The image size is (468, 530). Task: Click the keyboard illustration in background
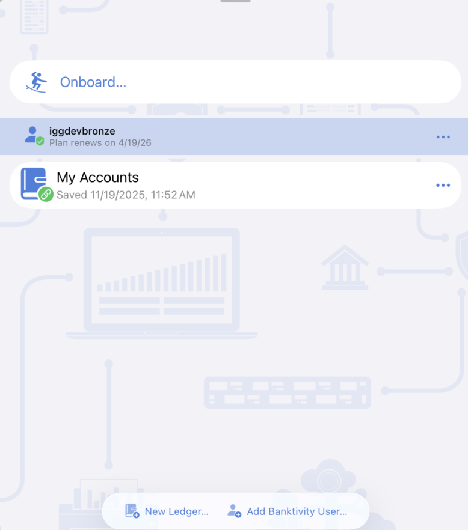coord(287,392)
